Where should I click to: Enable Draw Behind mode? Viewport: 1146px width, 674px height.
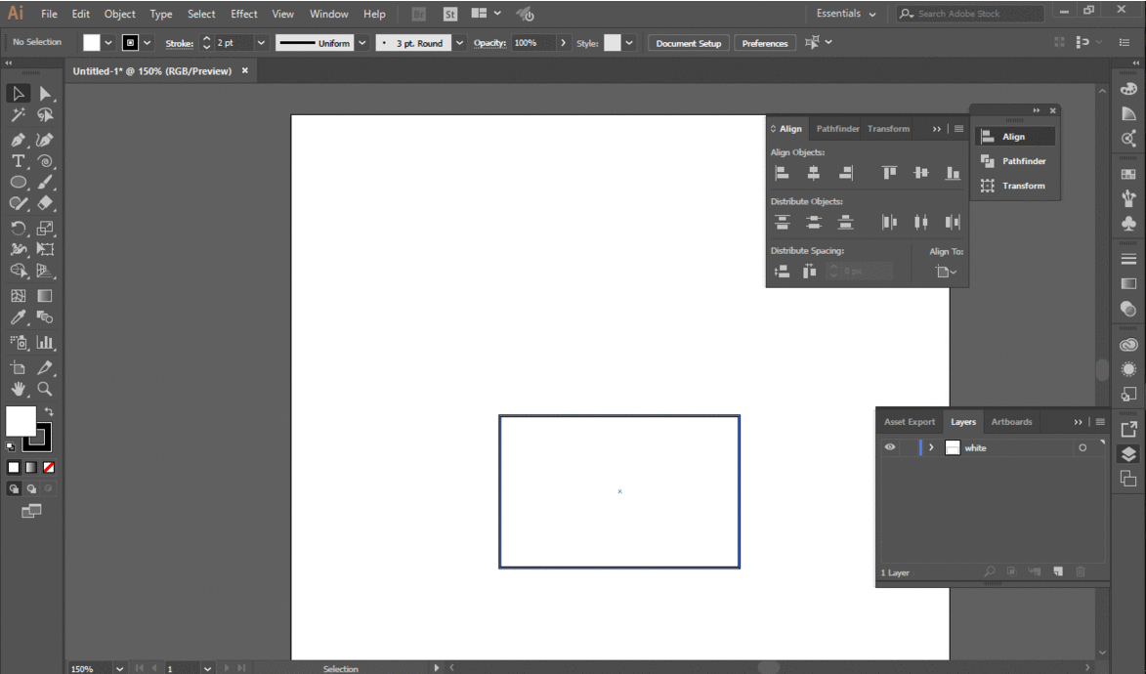click(x=30, y=488)
